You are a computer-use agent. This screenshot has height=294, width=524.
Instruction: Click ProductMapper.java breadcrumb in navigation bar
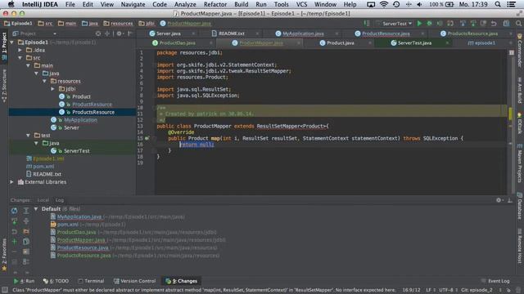click(186, 24)
